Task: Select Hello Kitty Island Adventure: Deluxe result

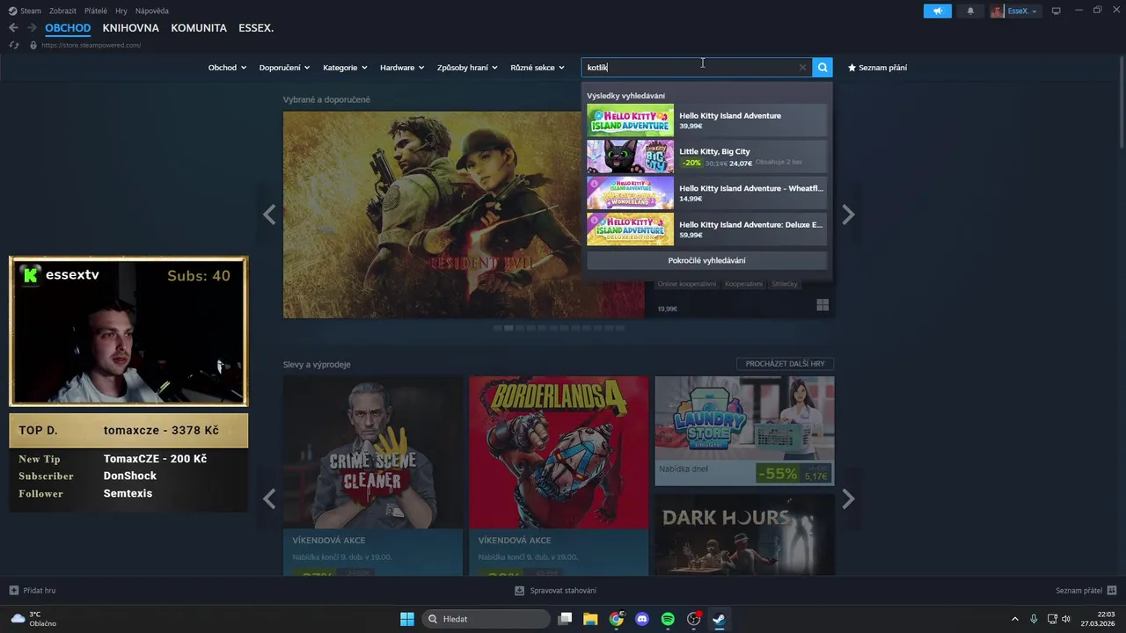Action: [x=706, y=229]
